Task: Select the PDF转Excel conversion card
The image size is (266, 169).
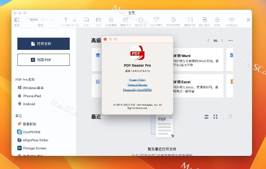Action: (197, 86)
